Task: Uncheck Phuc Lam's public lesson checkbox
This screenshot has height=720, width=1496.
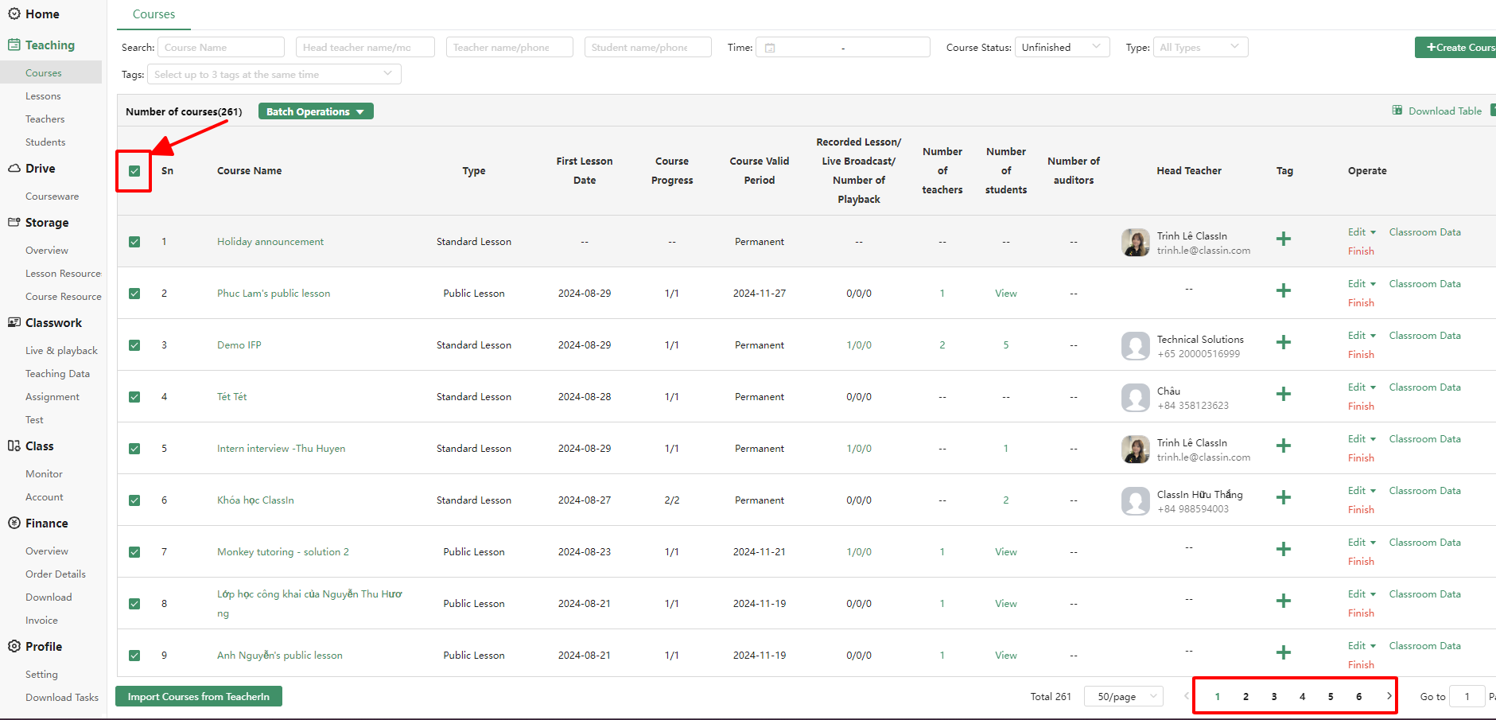Action: pos(134,294)
